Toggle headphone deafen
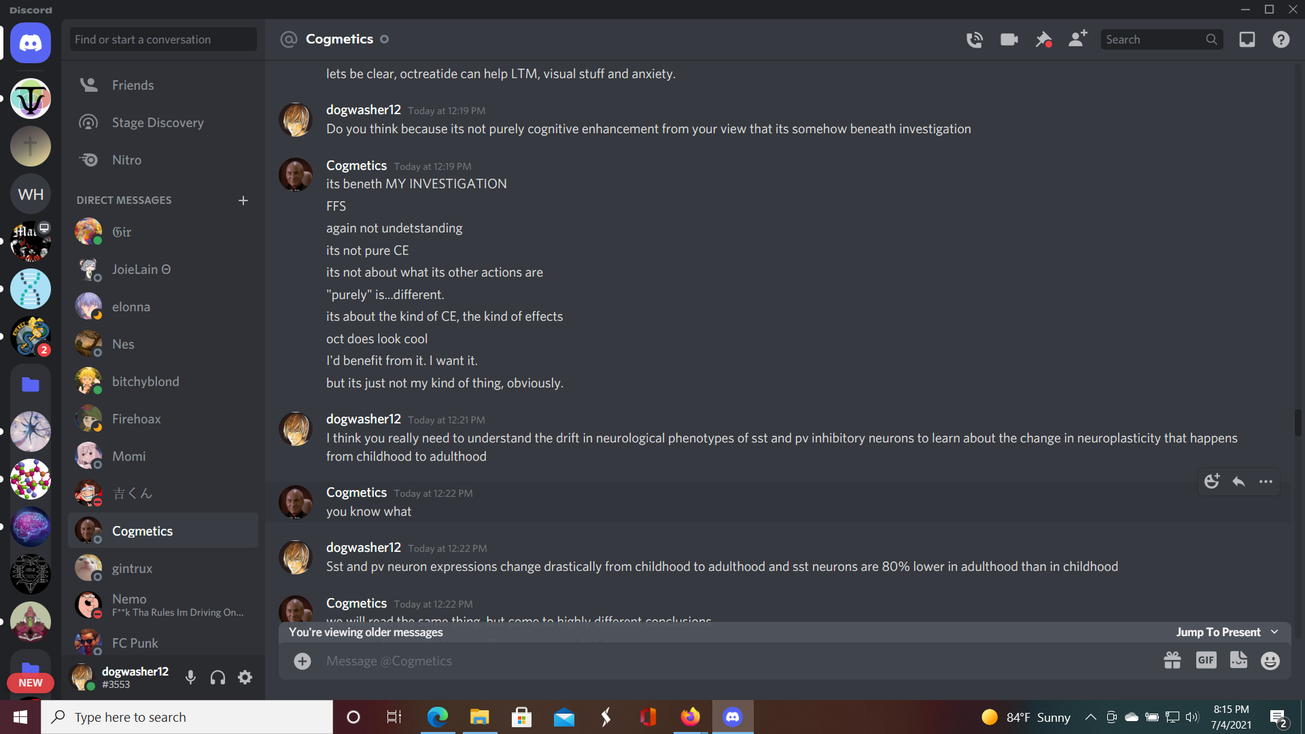 tap(217, 678)
